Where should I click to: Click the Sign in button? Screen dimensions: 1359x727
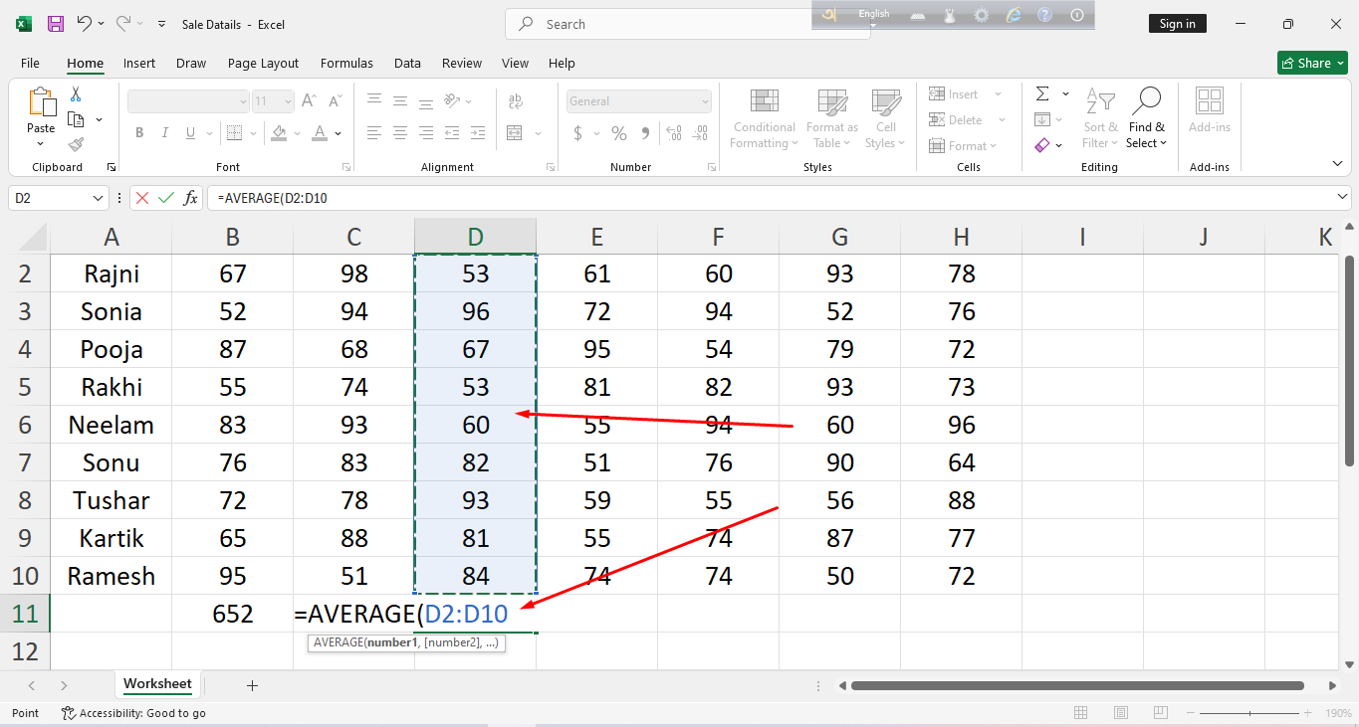1177,24
